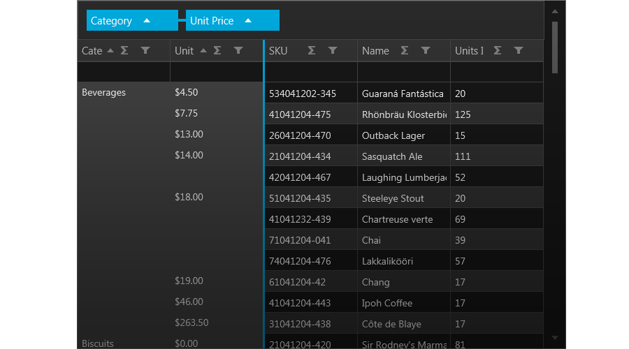Select the Sasquatch Ale name cell

pyautogui.click(x=404, y=156)
